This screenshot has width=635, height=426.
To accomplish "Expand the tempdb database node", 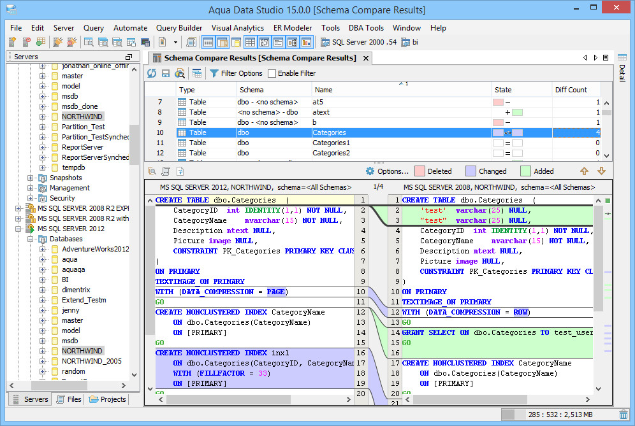I will [x=43, y=167].
